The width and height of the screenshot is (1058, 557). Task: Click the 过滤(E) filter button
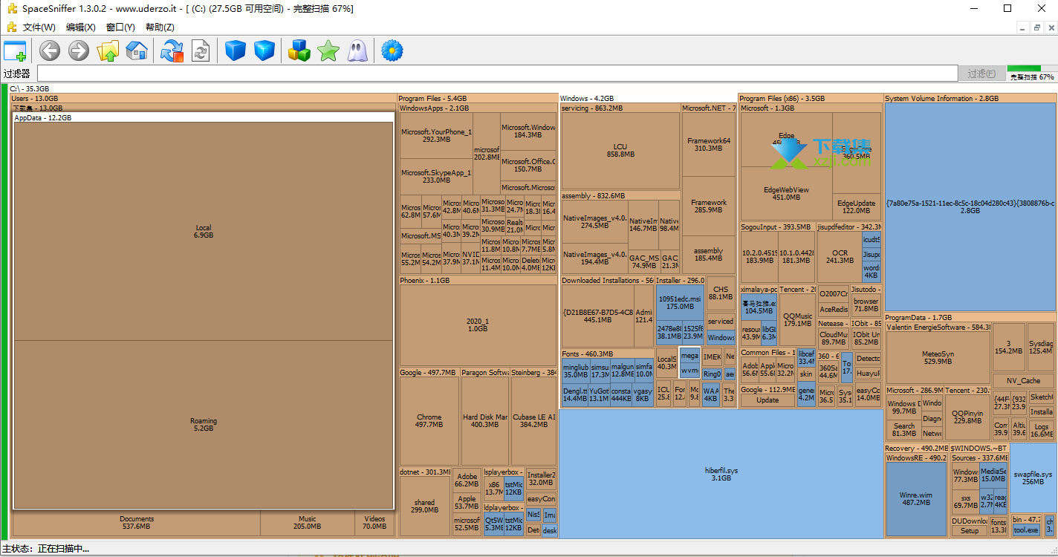pos(981,74)
